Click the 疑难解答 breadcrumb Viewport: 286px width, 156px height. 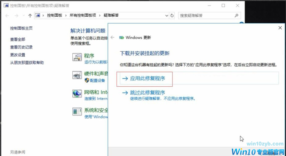coord(111,15)
